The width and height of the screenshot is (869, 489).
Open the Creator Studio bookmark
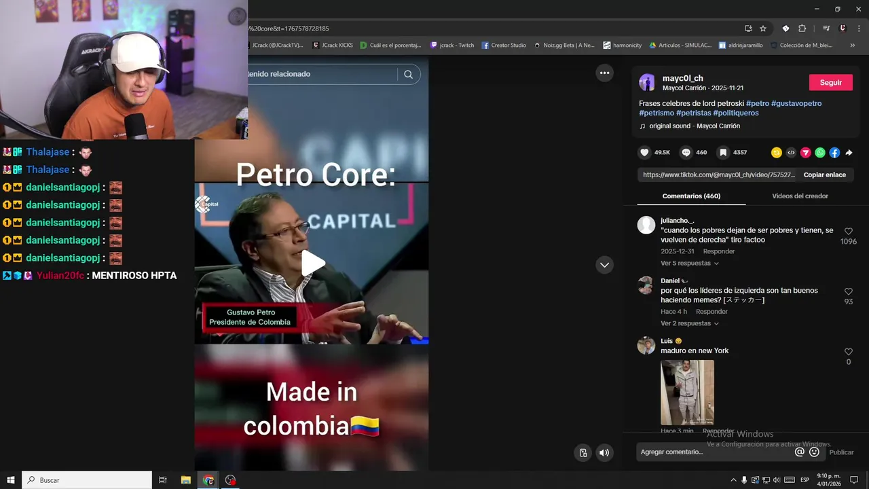504,46
